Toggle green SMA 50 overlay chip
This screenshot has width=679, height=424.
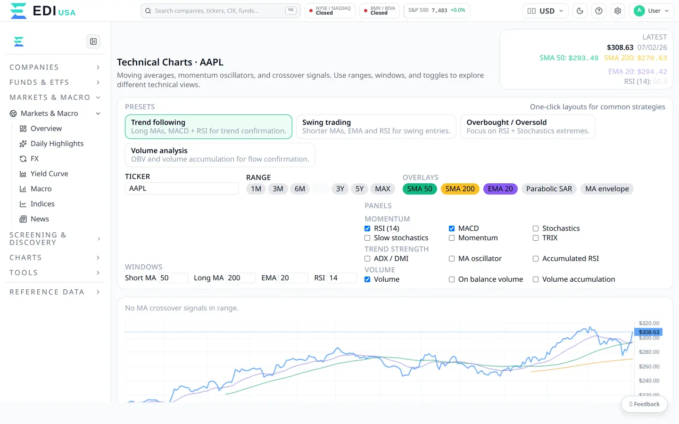coord(420,189)
